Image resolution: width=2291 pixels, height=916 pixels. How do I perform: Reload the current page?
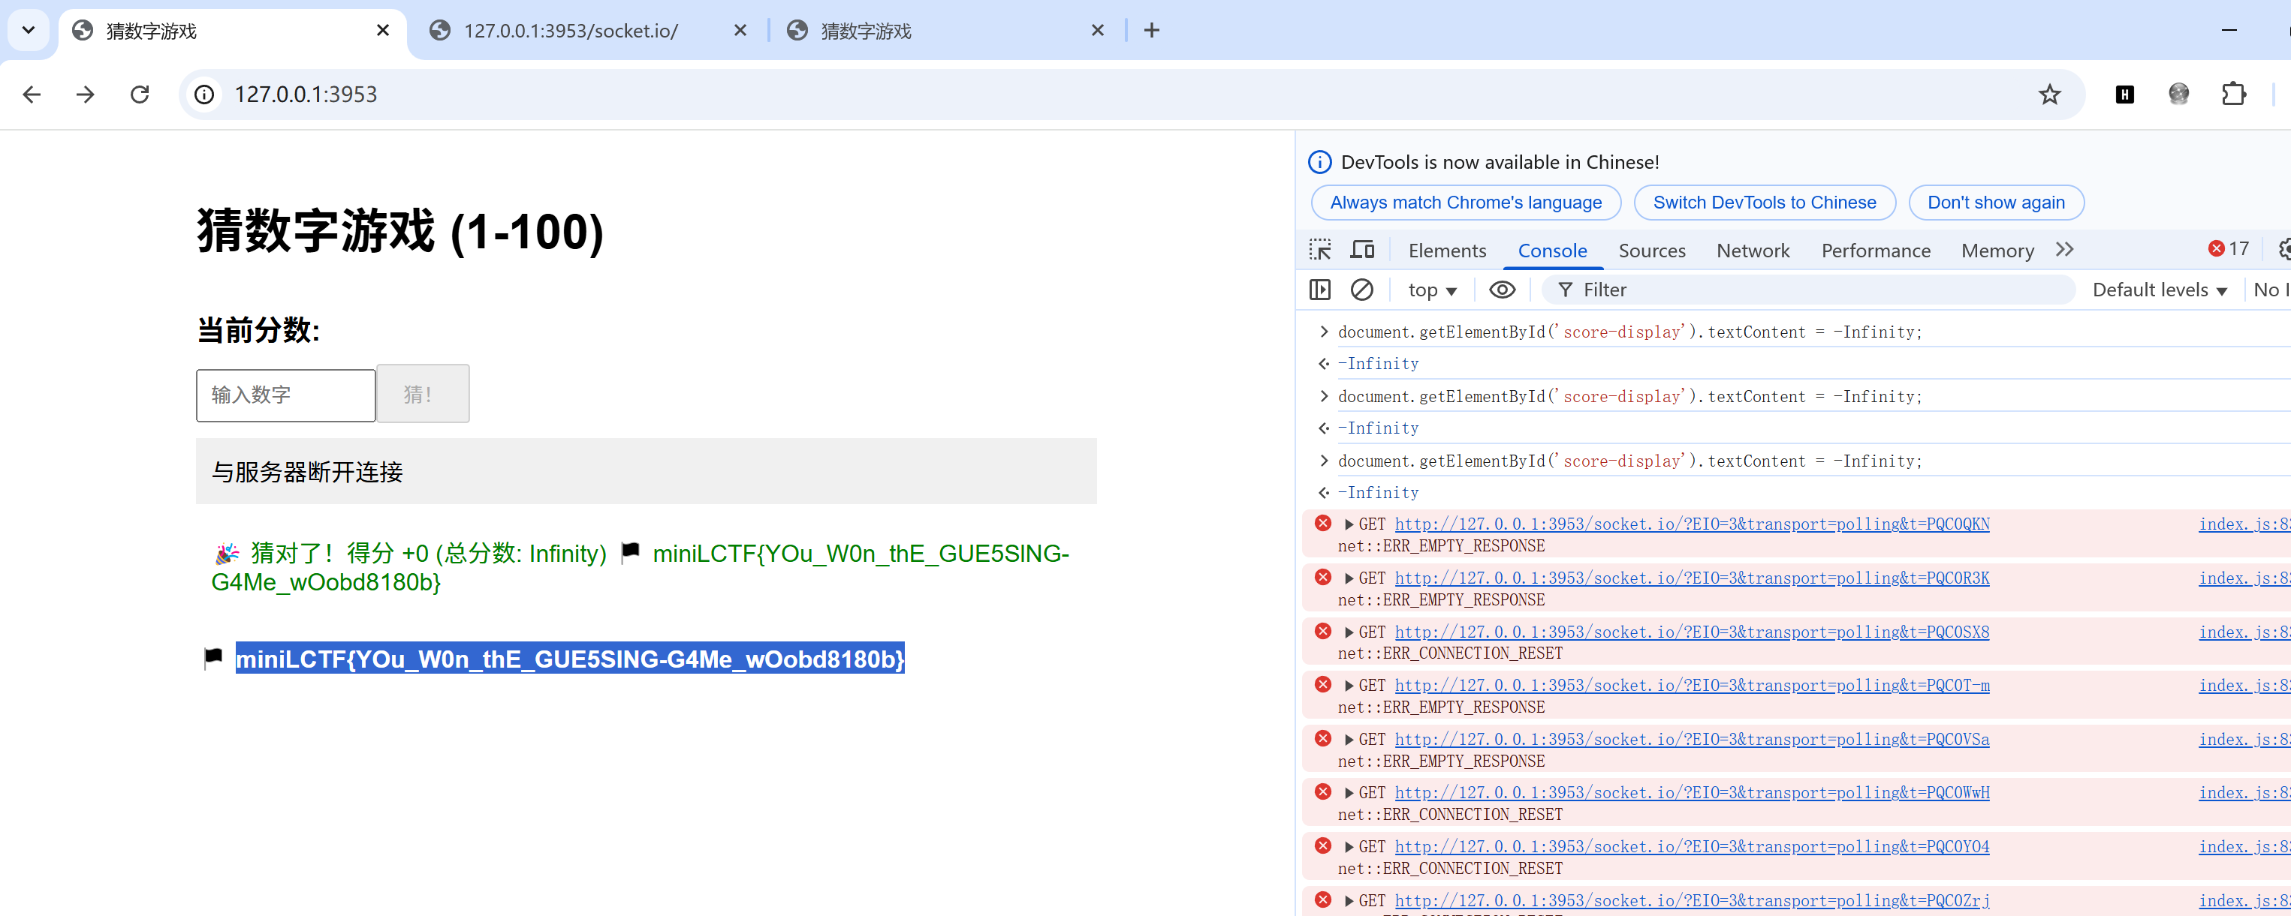140,95
